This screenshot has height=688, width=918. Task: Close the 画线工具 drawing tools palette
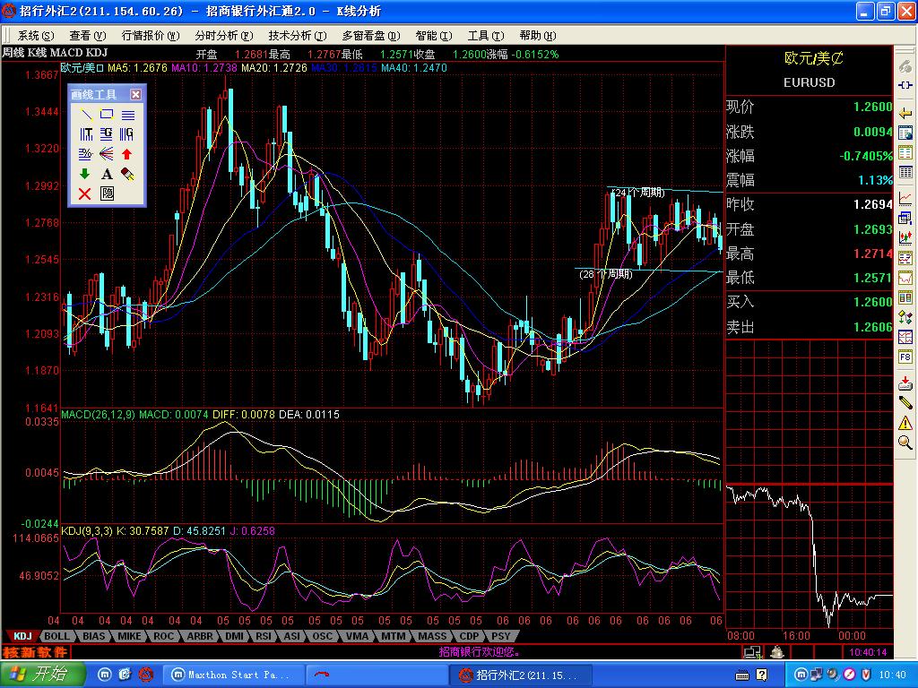click(136, 94)
